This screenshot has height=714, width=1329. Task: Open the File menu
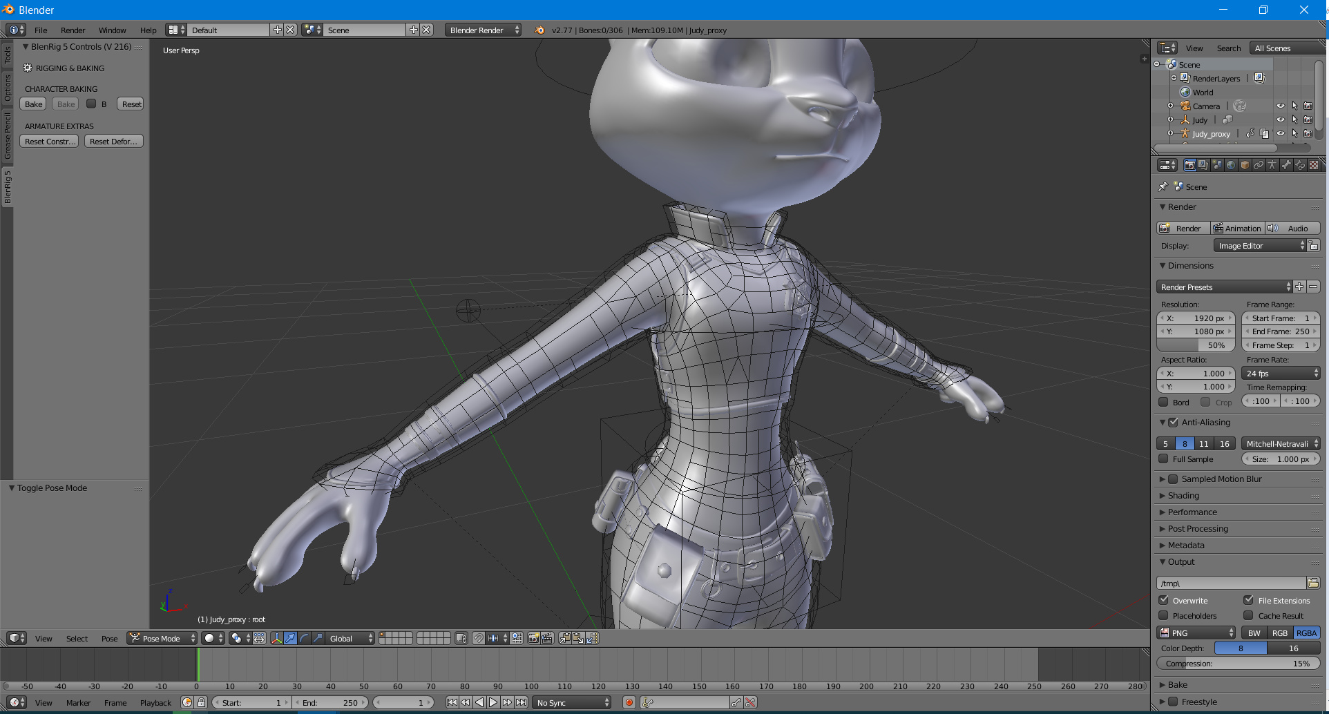pos(41,30)
